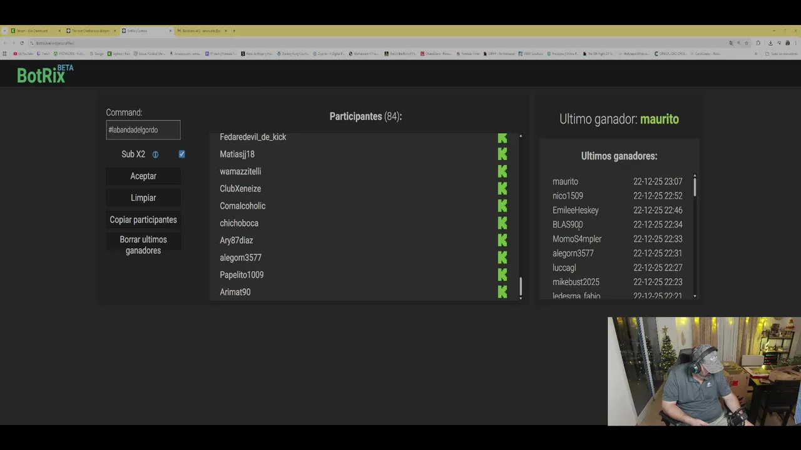The width and height of the screenshot is (801, 450).
Task: Switch to the Recibidos Gmail tab
Action: coord(203,31)
